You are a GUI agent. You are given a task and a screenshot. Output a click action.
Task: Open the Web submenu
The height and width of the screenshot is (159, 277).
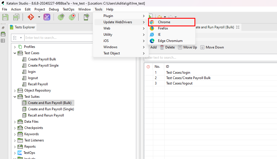point(120,28)
